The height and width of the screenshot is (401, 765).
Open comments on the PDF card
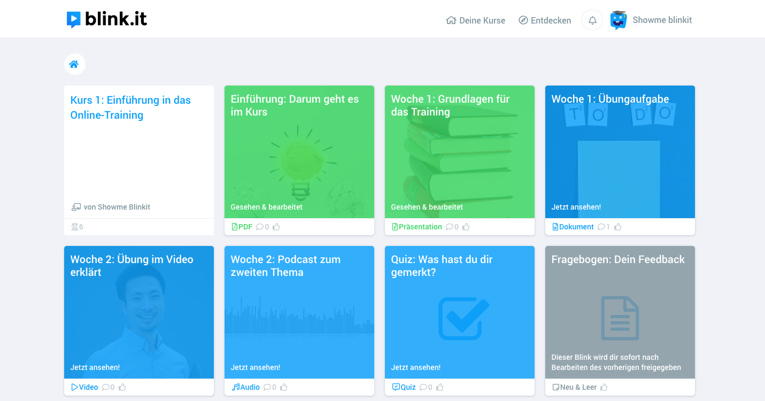[x=262, y=227]
